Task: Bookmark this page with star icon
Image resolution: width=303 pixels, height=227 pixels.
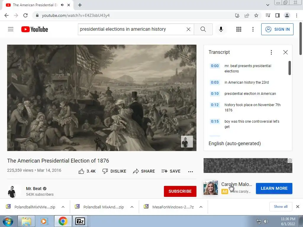Action: click(256, 15)
